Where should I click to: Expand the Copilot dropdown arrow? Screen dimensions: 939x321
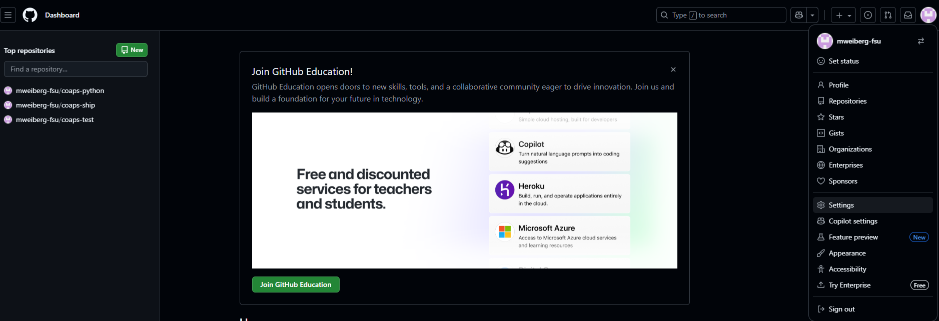click(x=812, y=15)
